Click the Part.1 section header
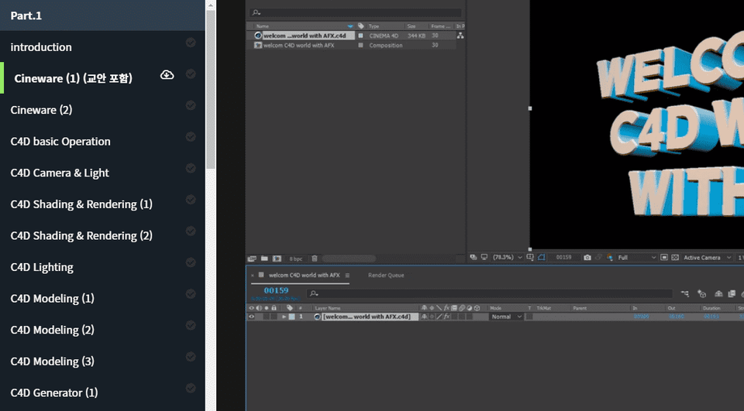The image size is (744, 411). (102, 15)
